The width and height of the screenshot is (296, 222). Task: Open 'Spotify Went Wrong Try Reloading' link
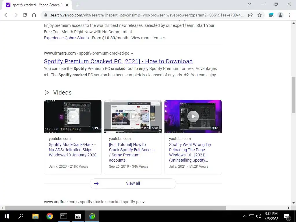pyautogui.click(x=190, y=152)
